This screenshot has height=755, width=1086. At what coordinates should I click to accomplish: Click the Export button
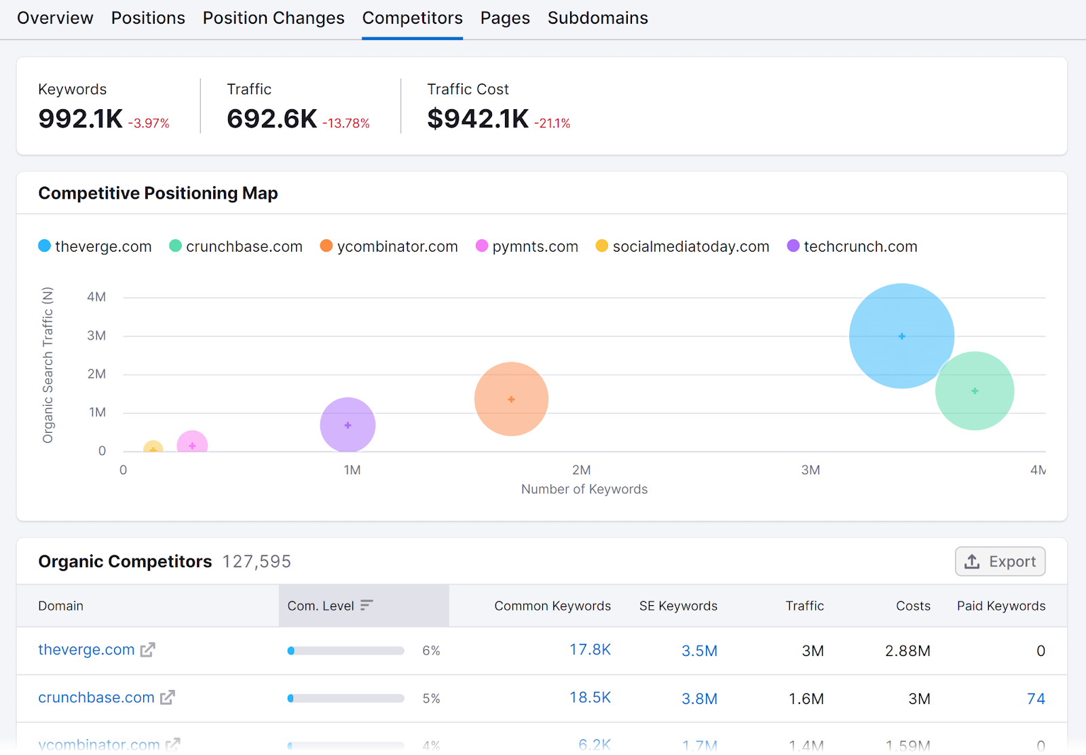[x=999, y=562]
